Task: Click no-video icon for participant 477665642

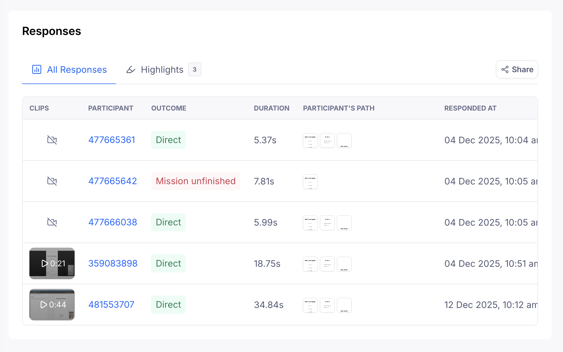Action: pyautogui.click(x=52, y=181)
